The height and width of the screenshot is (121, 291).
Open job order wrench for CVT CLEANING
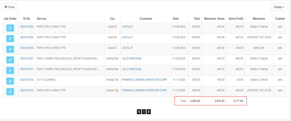coord(10,81)
